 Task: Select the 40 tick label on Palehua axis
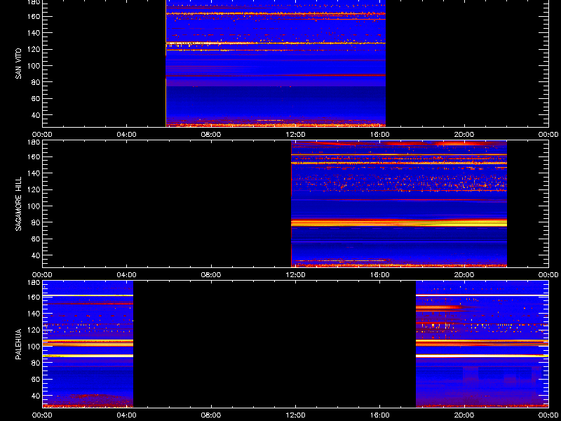coord(36,396)
